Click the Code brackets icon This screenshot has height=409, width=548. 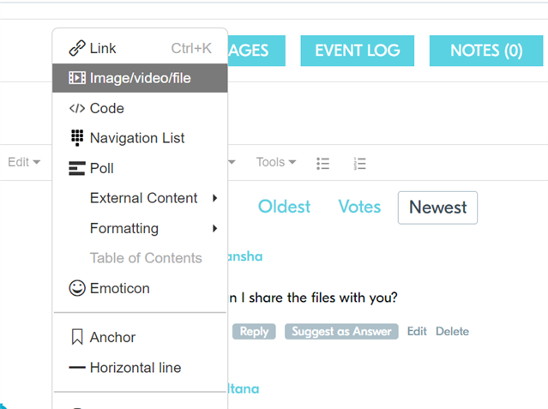(x=77, y=109)
